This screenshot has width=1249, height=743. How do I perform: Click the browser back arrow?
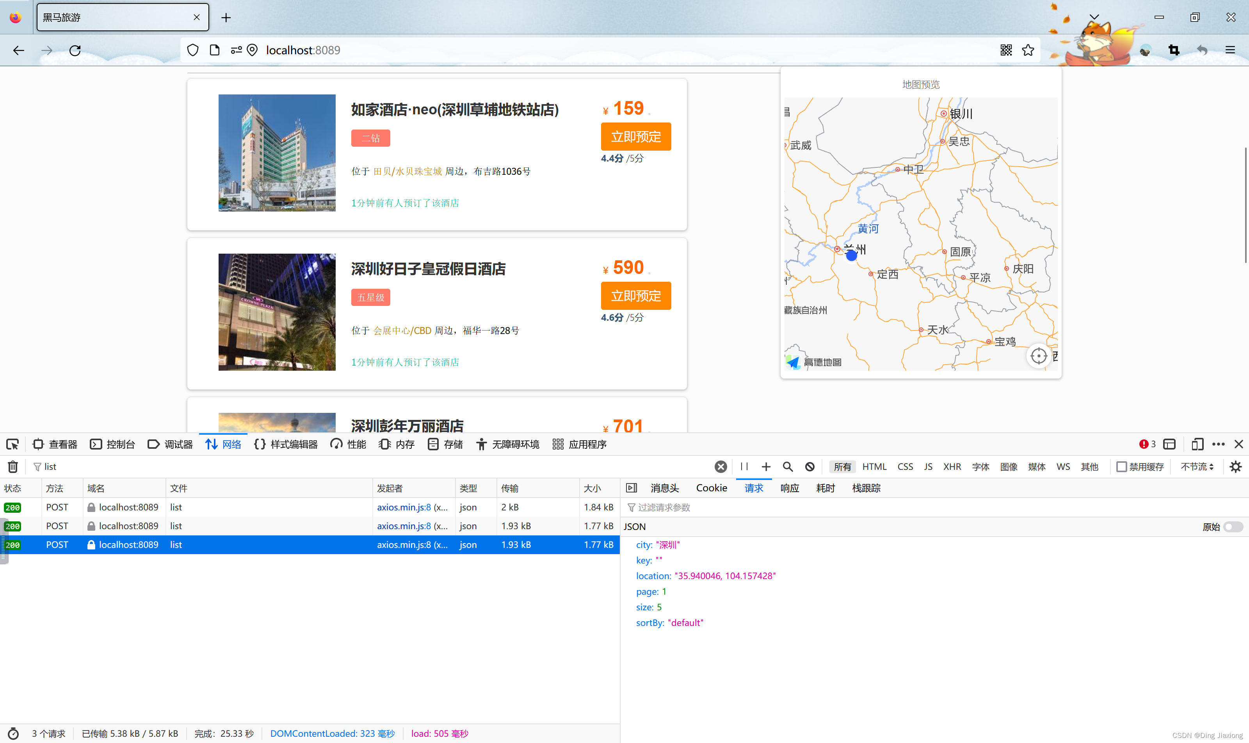click(x=18, y=50)
